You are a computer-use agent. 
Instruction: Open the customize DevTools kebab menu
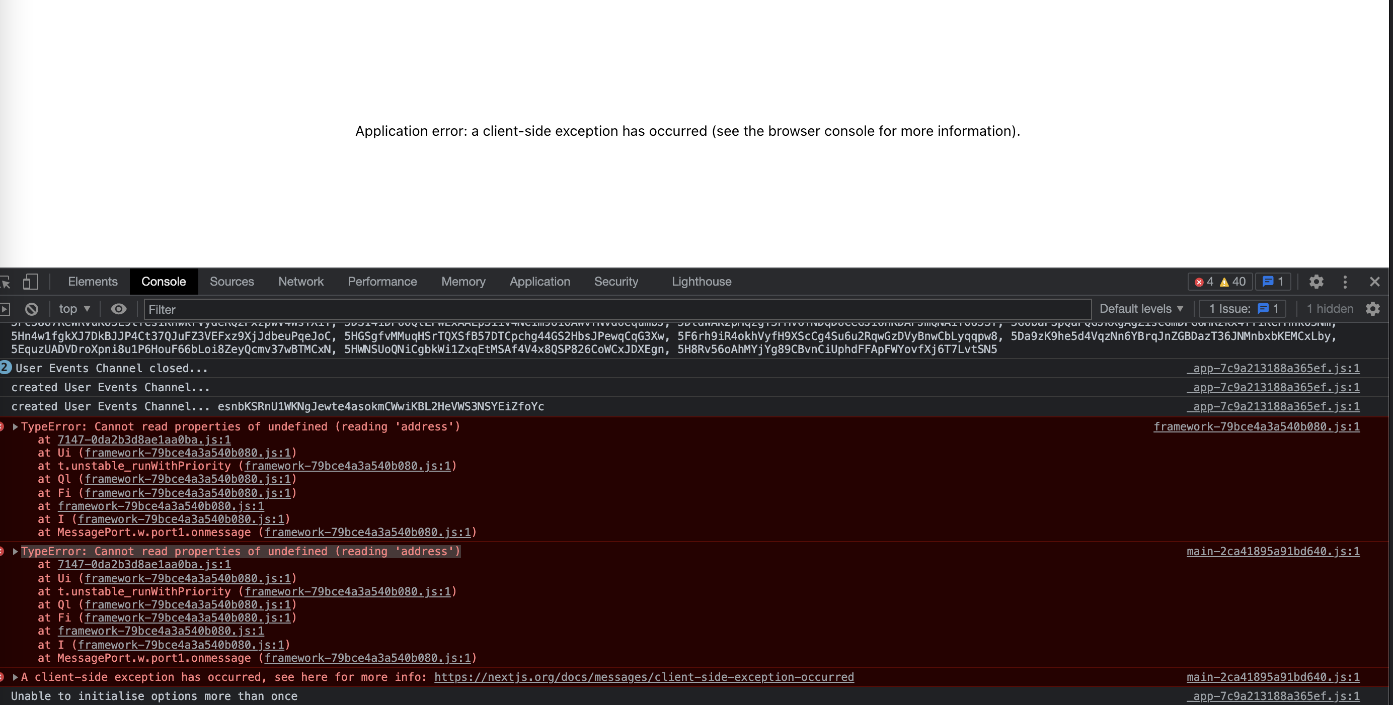pos(1346,282)
